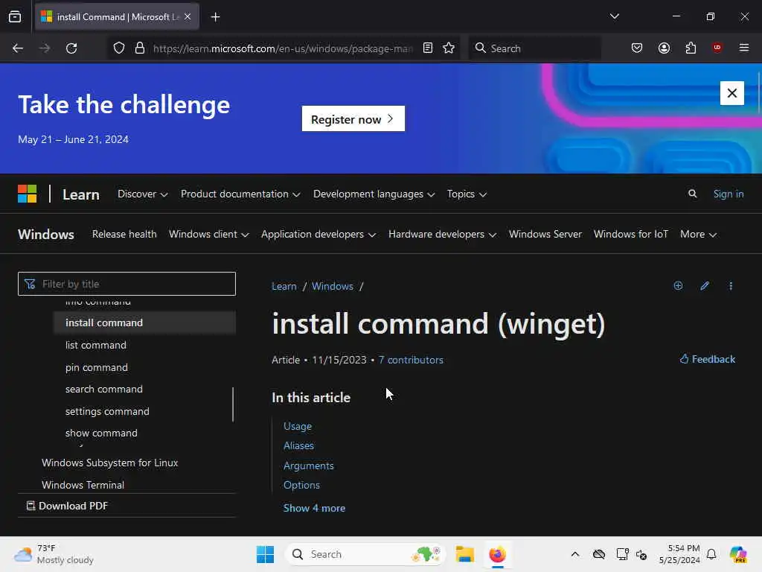The image size is (762, 572).
Task: Click the Register now button
Action: 353,118
